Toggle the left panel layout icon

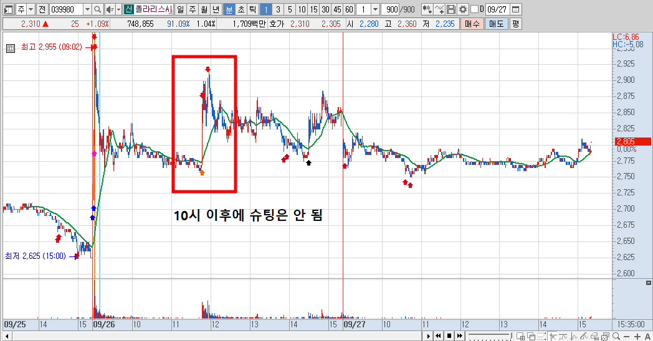[x=8, y=9]
